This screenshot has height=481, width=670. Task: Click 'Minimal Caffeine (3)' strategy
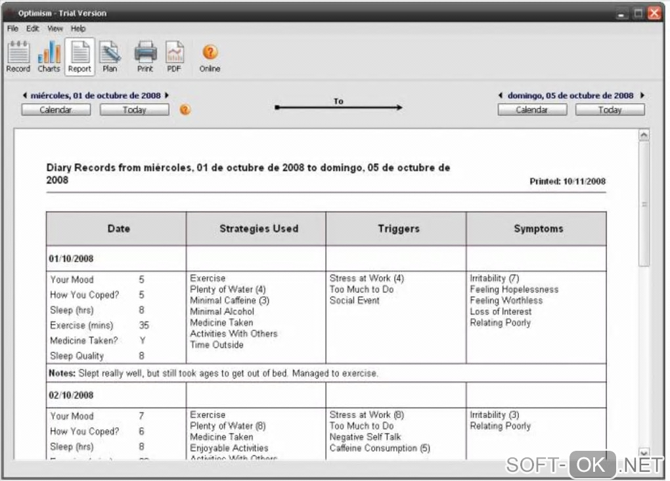(x=229, y=301)
